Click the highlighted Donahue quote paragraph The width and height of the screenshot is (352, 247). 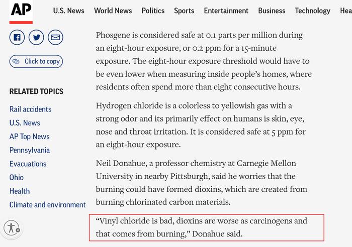coord(207,227)
